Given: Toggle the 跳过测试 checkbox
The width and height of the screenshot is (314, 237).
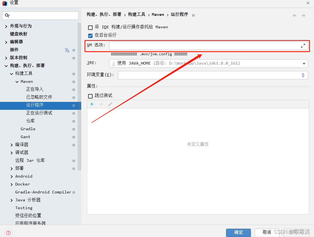Looking at the screenshot, I should [90, 96].
